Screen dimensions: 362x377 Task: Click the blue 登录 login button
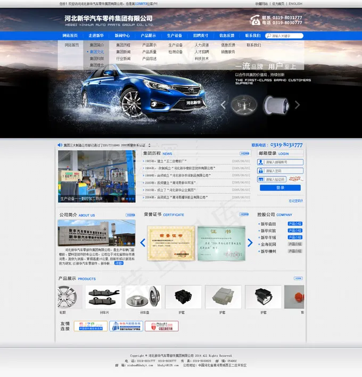(280, 188)
